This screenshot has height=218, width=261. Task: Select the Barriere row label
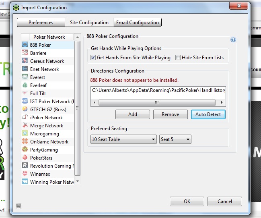click(x=38, y=53)
